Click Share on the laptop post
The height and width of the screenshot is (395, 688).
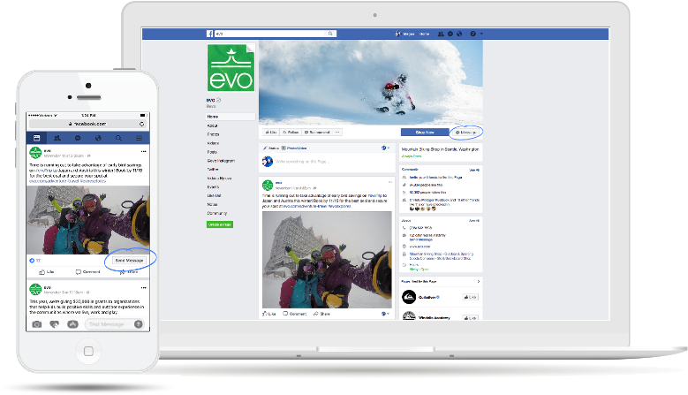click(322, 314)
